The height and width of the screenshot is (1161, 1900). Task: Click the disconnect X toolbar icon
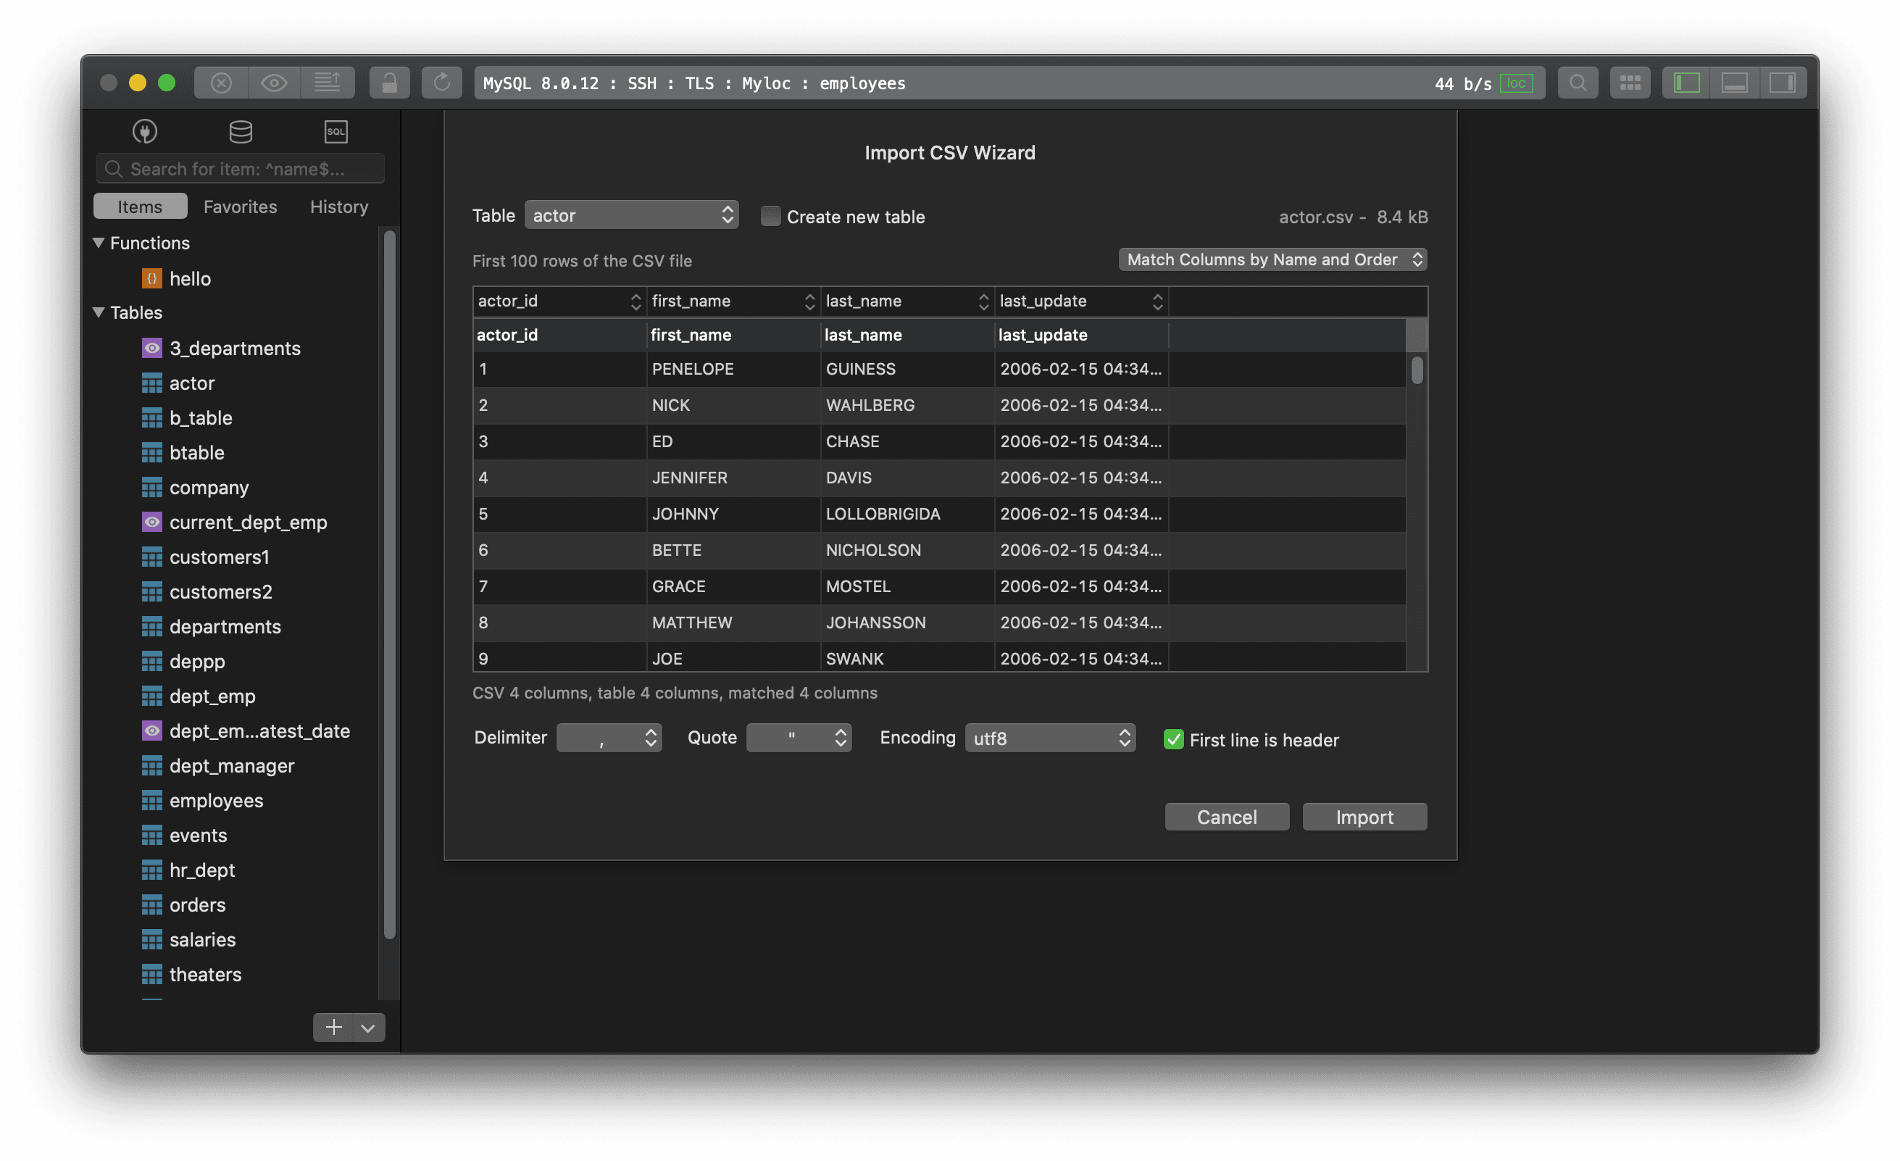[221, 83]
